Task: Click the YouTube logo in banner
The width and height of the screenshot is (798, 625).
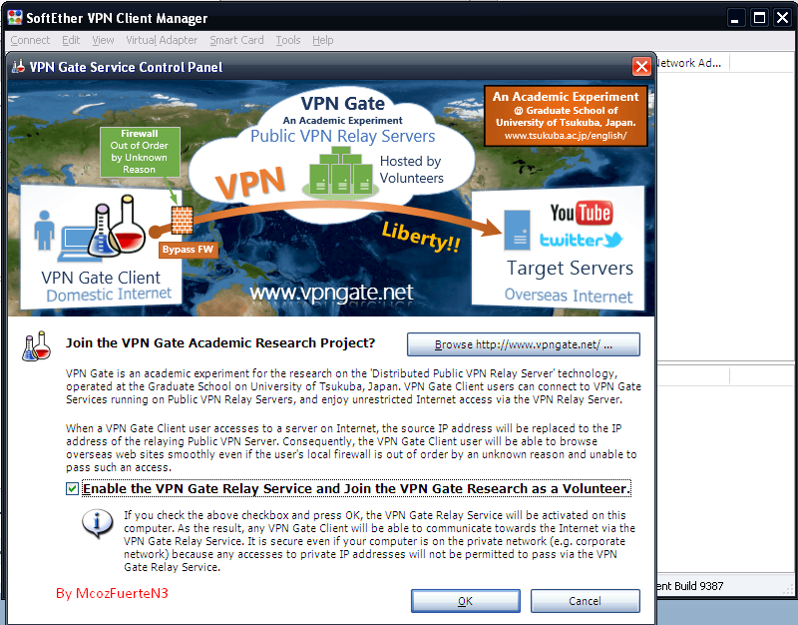Action: tap(582, 213)
